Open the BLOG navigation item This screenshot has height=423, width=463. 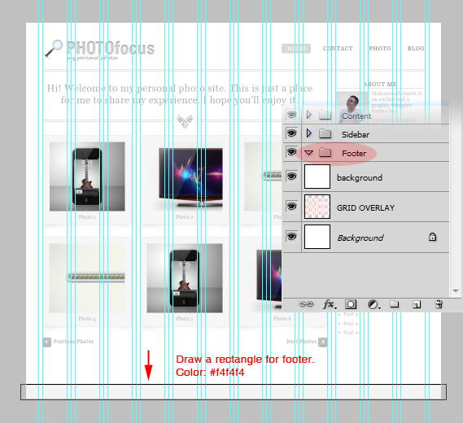416,49
